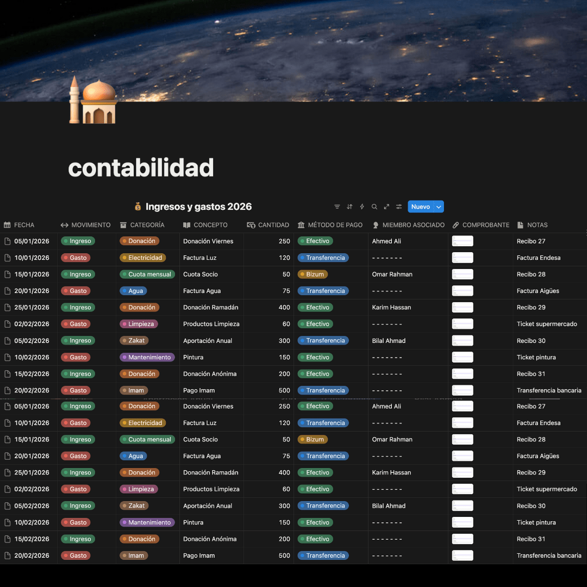Click the money bag icon by database title
This screenshot has height=587, width=587.
138,207
